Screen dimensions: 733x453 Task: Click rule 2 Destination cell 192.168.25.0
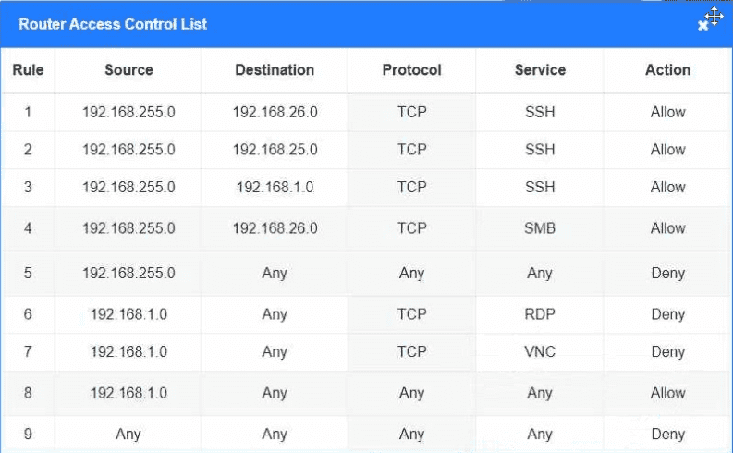pos(275,149)
